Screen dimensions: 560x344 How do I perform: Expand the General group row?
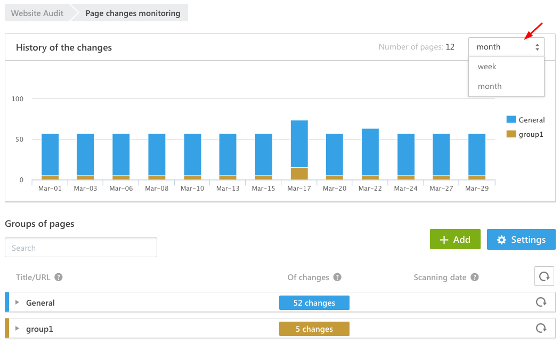click(17, 302)
